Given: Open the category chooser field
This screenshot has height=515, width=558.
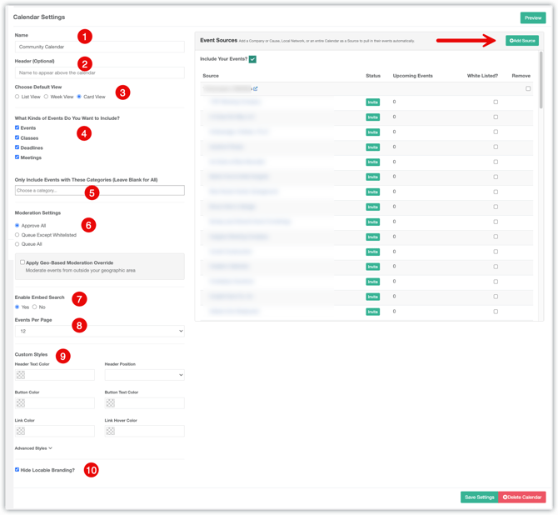Looking at the screenshot, I should pos(100,190).
